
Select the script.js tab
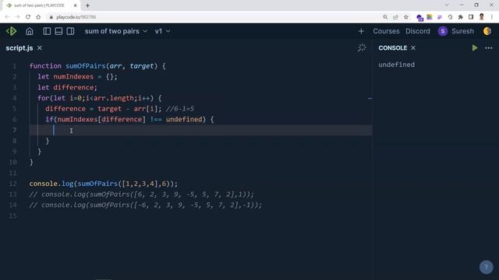click(19, 48)
